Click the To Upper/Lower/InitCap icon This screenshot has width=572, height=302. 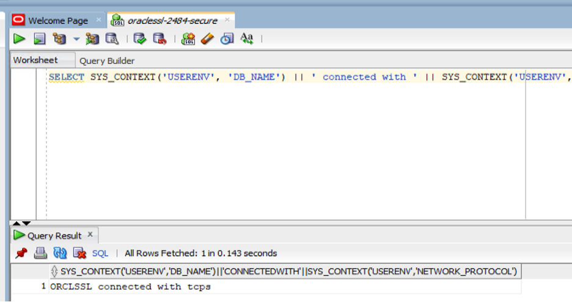pos(247,39)
